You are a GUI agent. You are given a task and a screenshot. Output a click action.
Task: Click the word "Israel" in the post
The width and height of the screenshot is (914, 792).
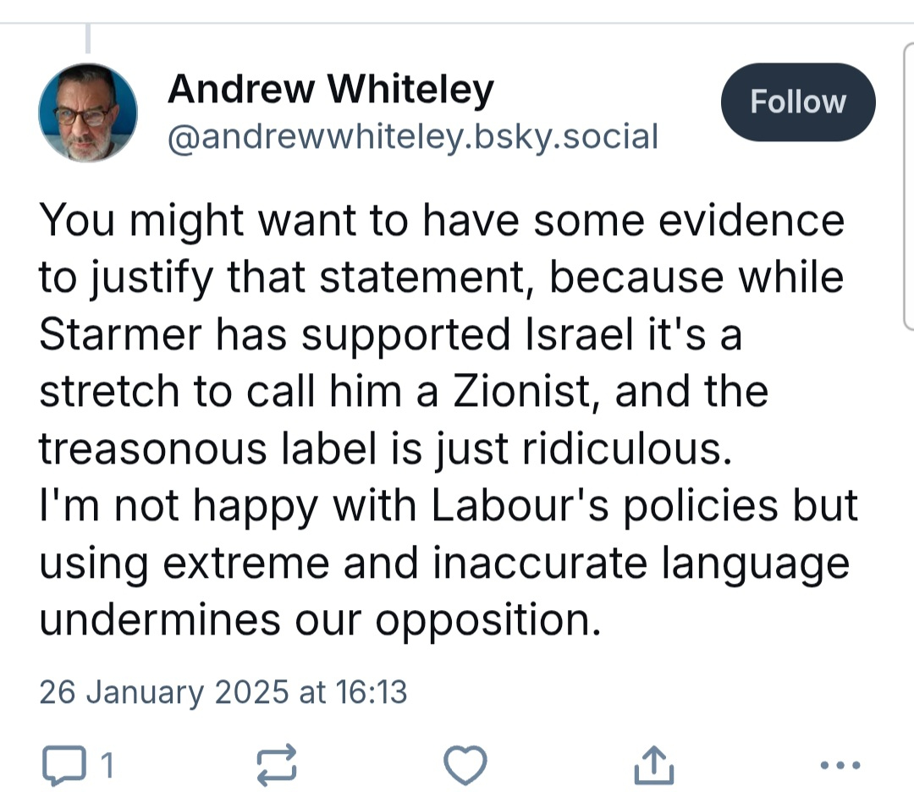tap(571, 335)
